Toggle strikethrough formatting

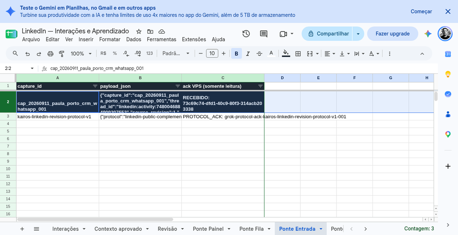point(260,53)
